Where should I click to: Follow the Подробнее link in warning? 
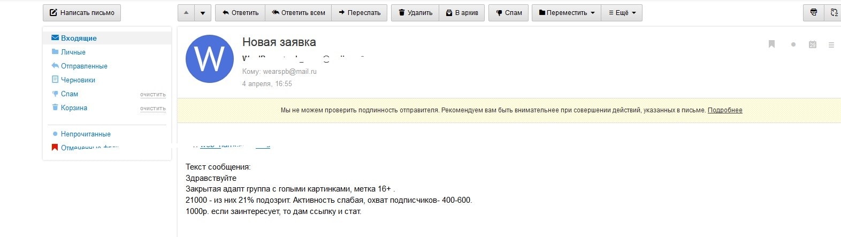pos(725,110)
